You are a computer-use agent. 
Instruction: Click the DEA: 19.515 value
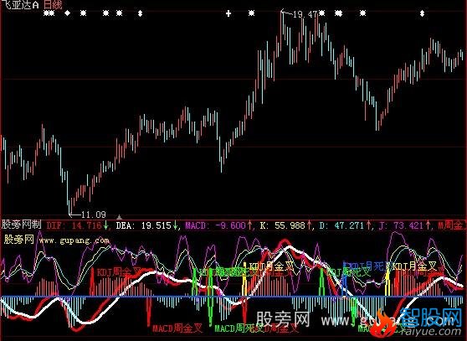click(144, 225)
